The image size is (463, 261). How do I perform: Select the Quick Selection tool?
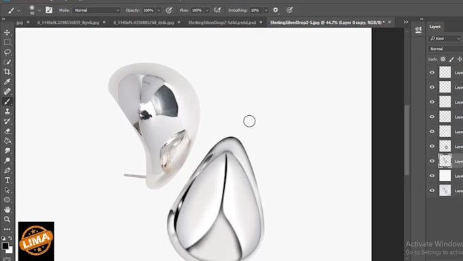pyautogui.click(x=7, y=62)
